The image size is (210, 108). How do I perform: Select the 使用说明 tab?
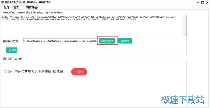tap(7, 59)
